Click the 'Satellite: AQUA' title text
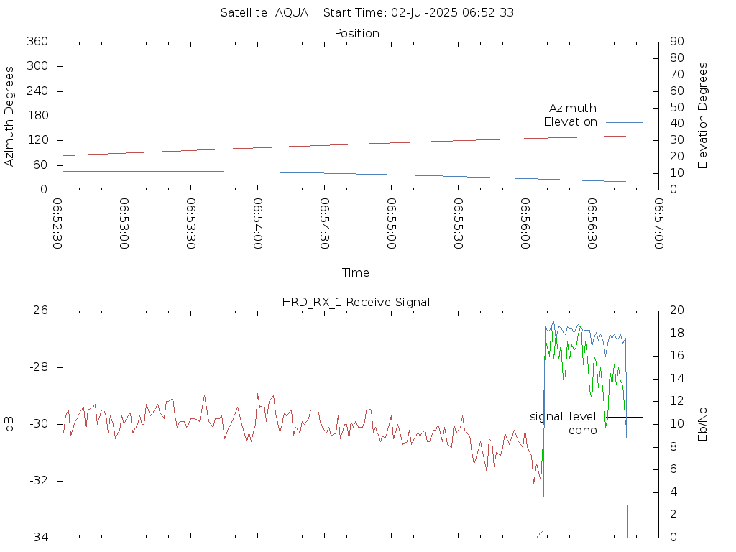This screenshot has height=552, width=736. pyautogui.click(x=264, y=13)
